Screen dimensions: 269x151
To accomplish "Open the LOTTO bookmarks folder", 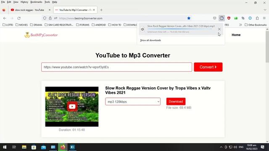I will [x=8, y=25].
